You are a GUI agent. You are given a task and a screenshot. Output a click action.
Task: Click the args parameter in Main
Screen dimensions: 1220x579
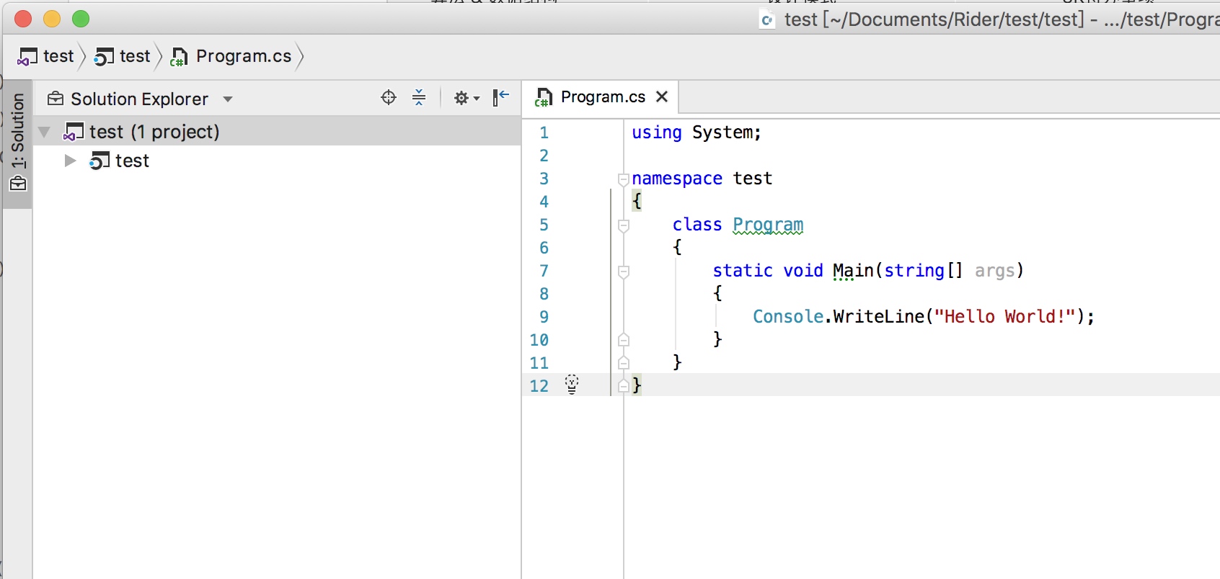pos(994,271)
